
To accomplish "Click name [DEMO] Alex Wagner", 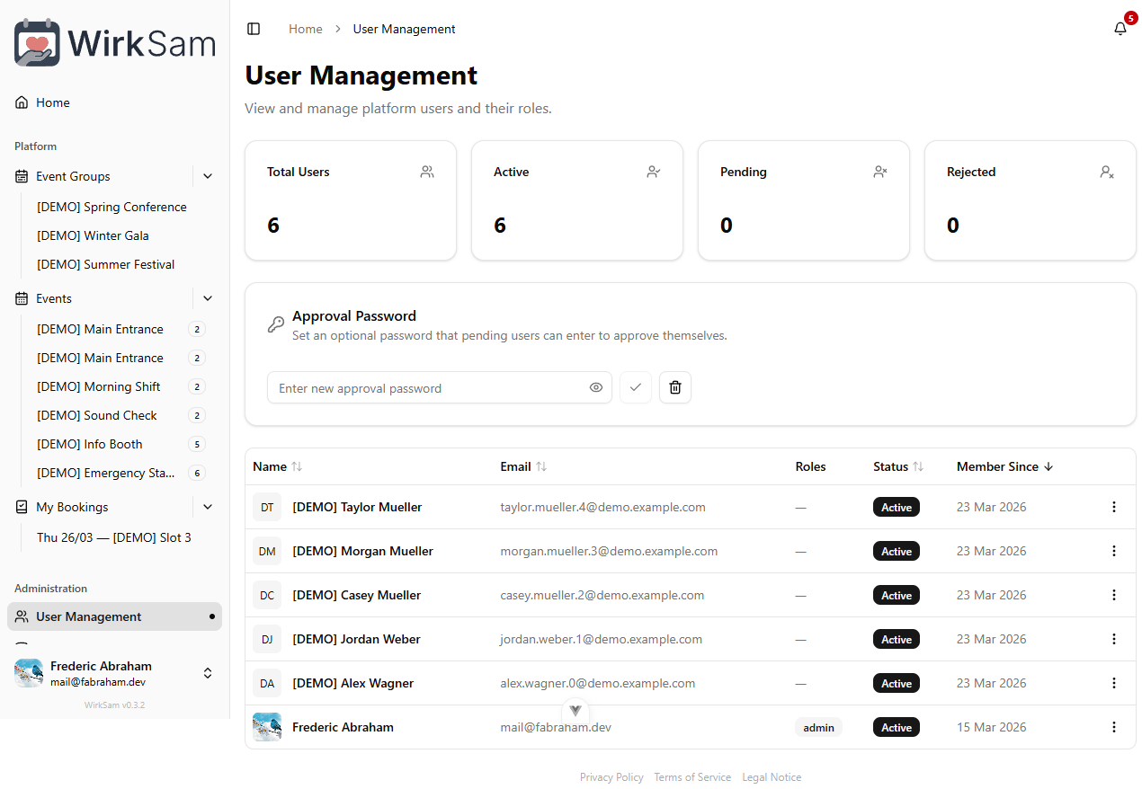I will 353,683.
